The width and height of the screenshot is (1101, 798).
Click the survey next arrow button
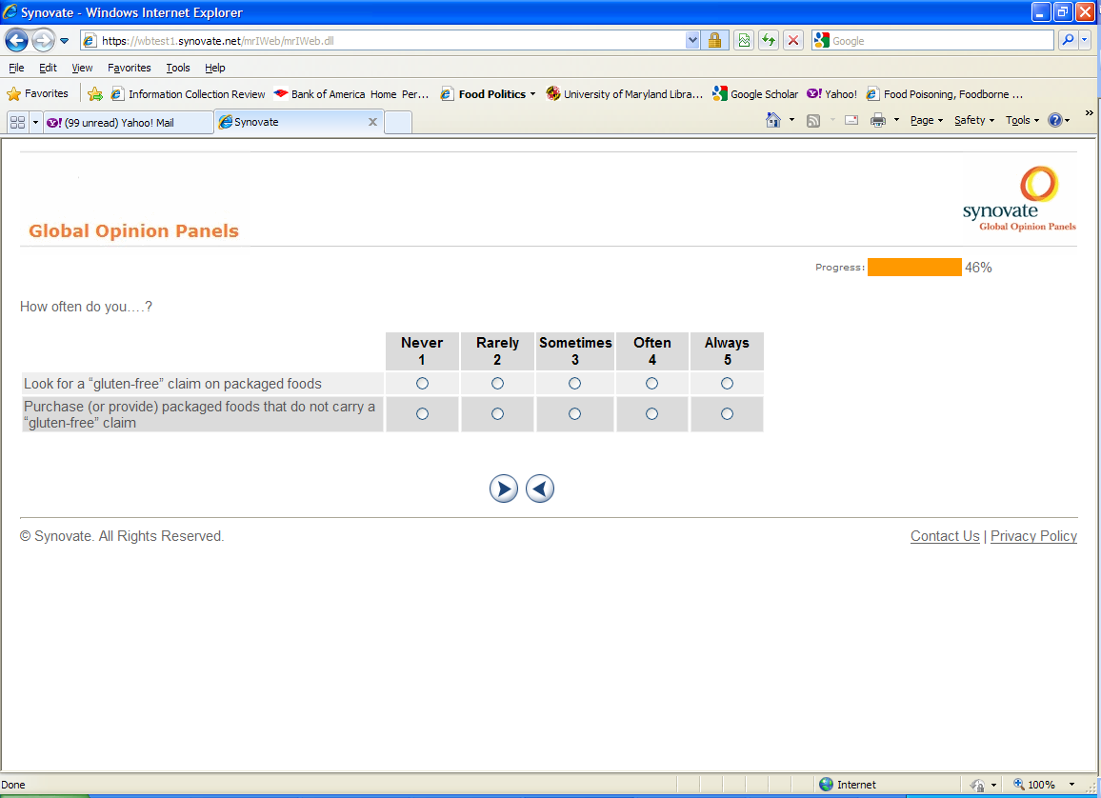[504, 489]
